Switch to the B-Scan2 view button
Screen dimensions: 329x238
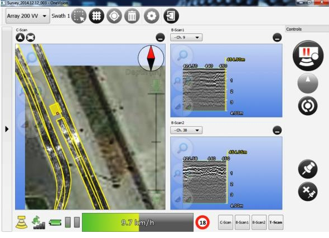click(x=259, y=222)
